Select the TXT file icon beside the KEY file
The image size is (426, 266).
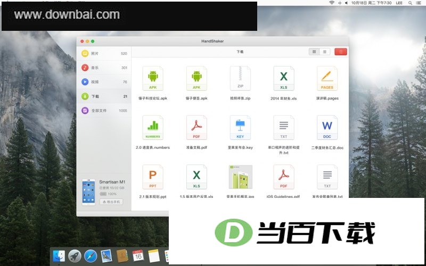click(284, 128)
